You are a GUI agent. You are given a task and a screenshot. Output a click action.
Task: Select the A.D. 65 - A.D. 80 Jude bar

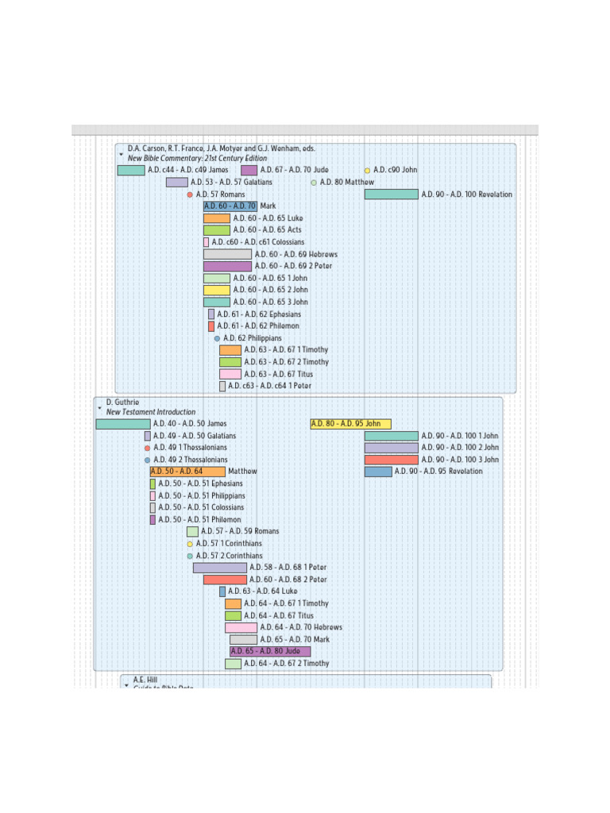click(x=270, y=651)
